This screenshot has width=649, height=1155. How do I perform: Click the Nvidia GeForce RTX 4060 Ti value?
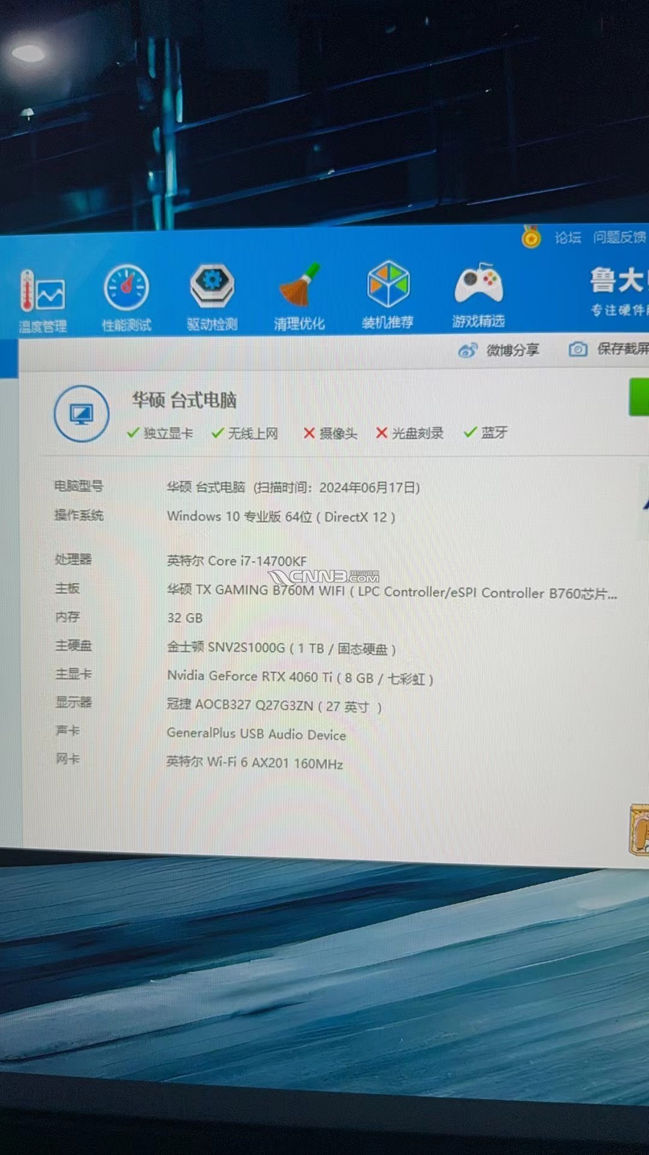(300, 677)
